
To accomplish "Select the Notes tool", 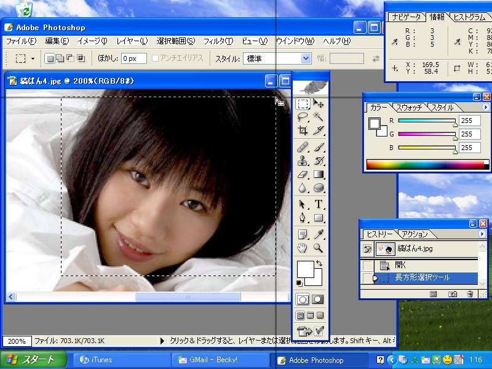I will pyautogui.click(x=303, y=234).
